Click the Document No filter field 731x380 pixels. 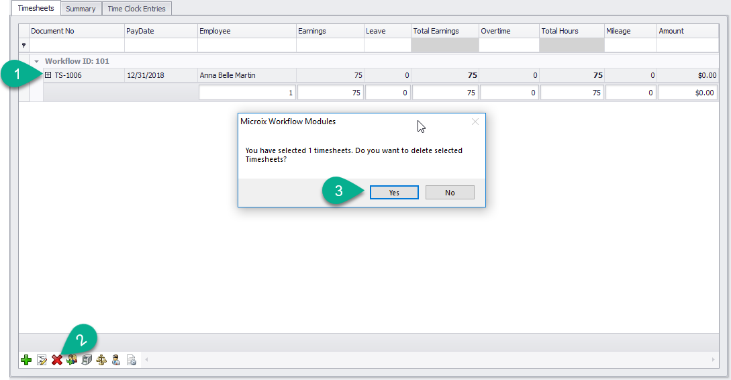[76, 45]
